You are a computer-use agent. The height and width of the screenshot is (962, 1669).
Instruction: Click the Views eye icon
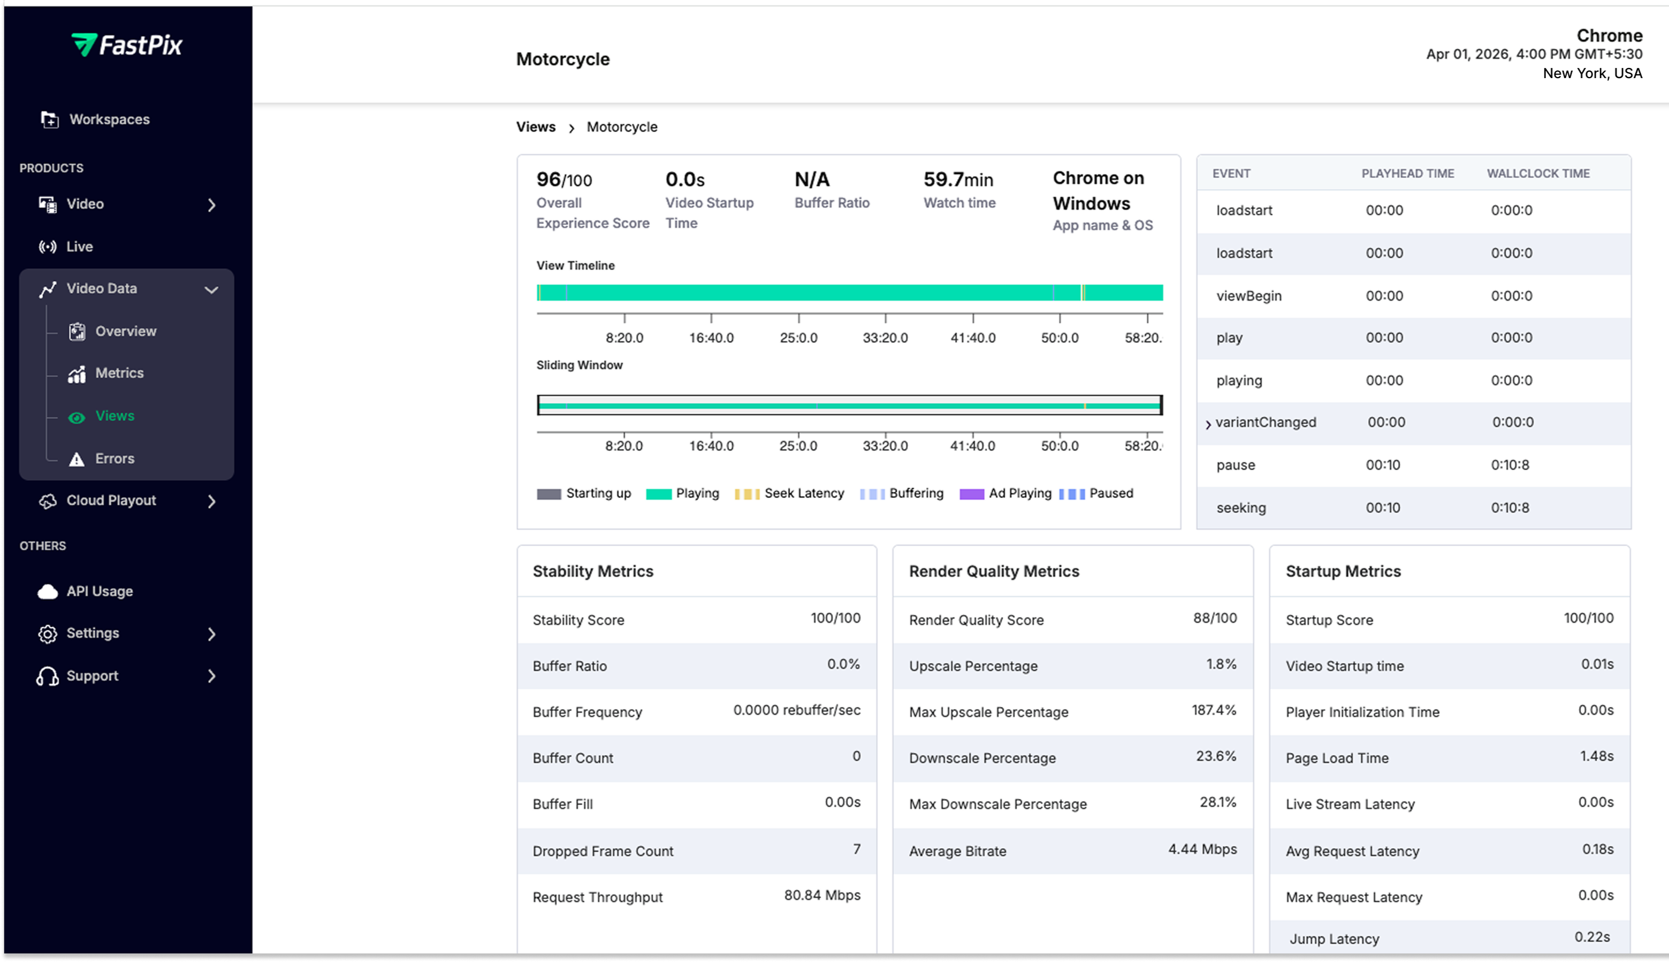(x=77, y=417)
